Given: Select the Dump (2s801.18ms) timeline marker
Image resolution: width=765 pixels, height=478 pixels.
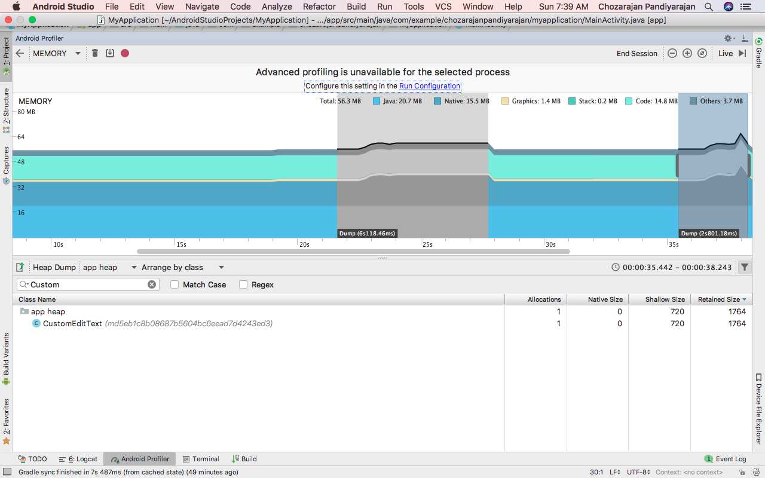Looking at the screenshot, I should (709, 233).
